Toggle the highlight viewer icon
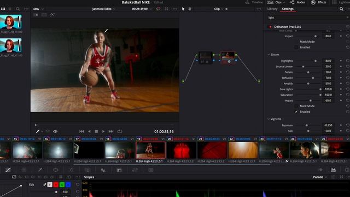 (52, 15)
